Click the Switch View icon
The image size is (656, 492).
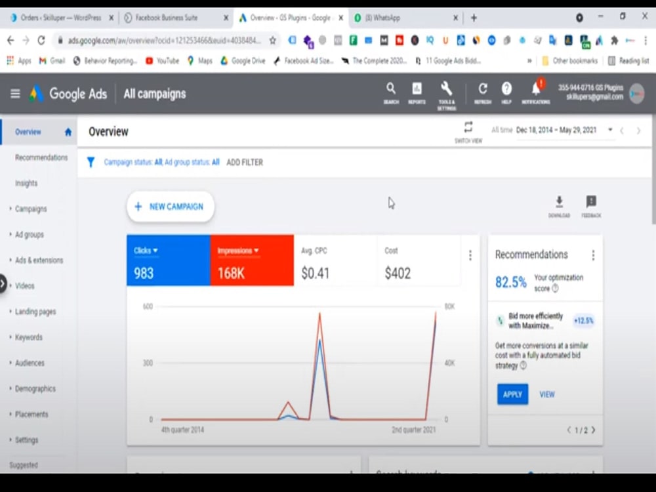pos(468,132)
